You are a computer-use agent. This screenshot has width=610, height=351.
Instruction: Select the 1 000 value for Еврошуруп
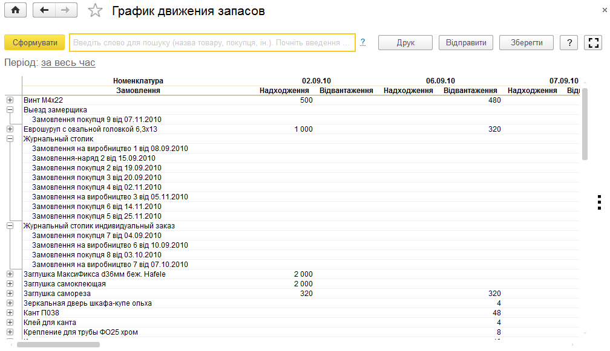[x=303, y=129]
